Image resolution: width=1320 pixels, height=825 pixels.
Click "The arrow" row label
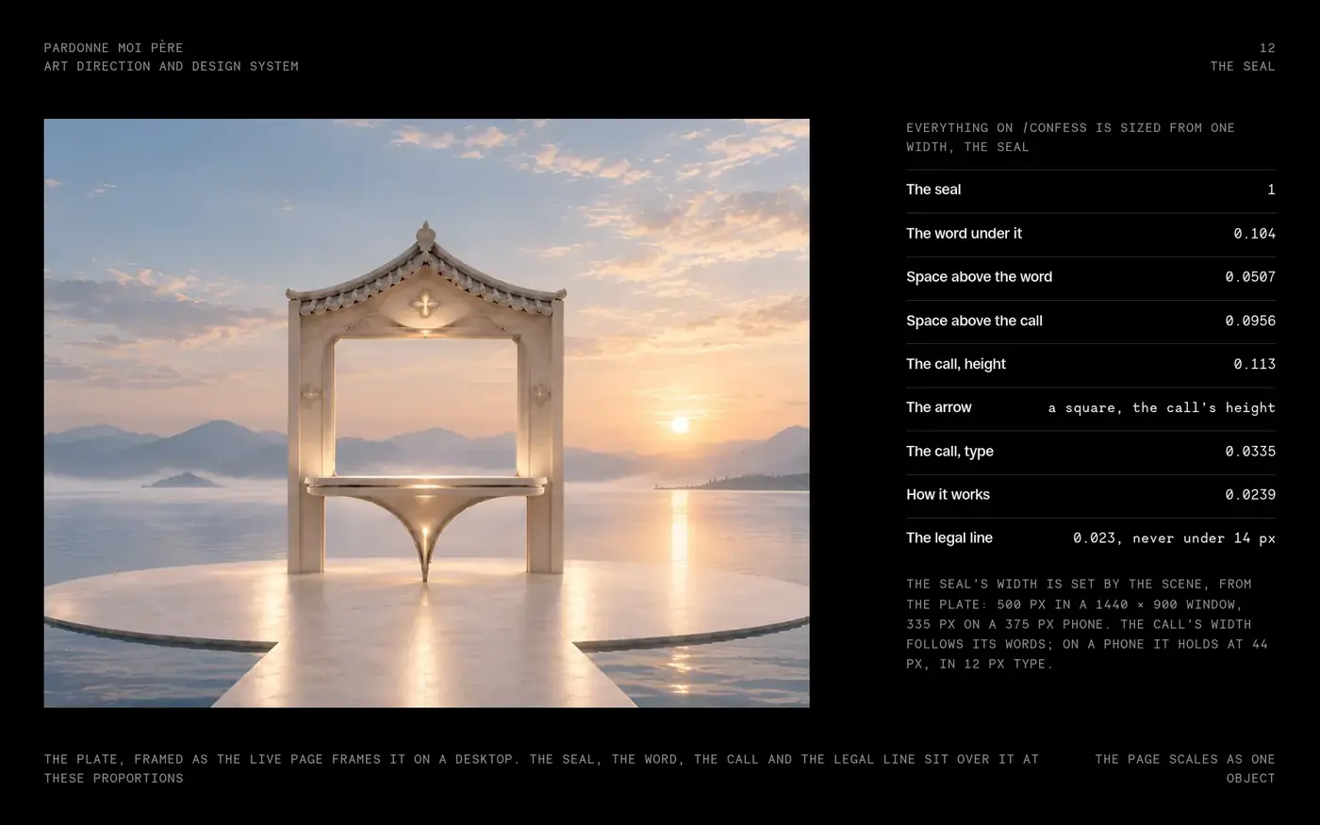[x=938, y=407]
